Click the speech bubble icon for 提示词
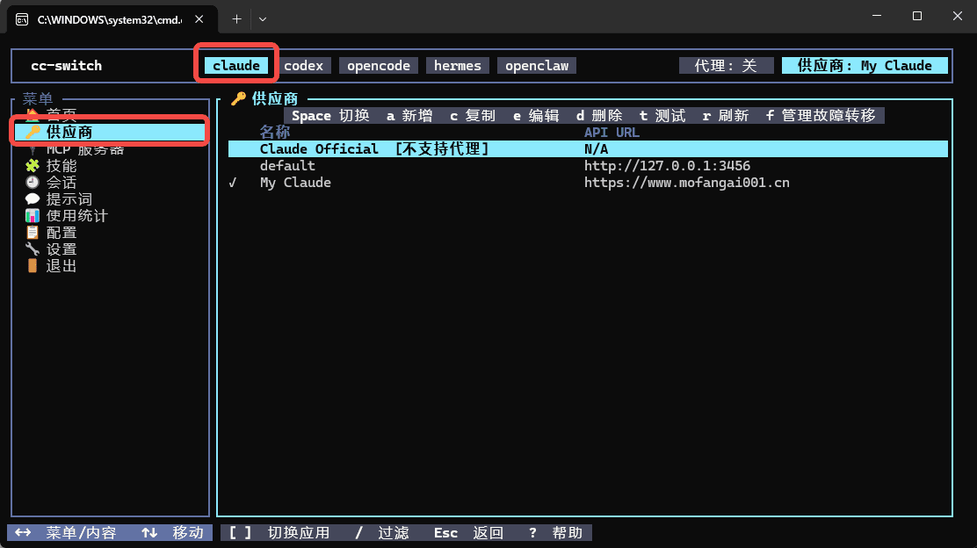 click(x=33, y=199)
